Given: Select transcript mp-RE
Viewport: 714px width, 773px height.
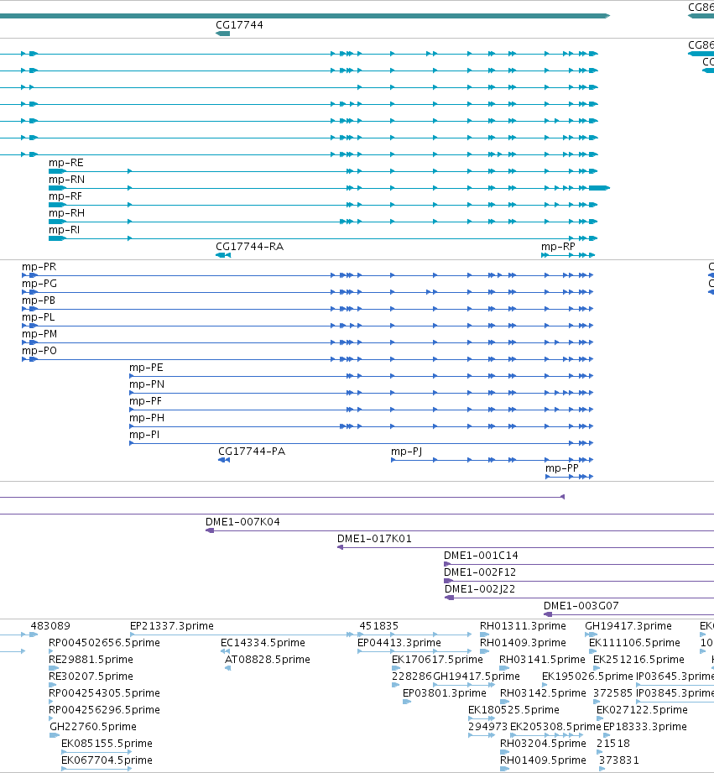Looking at the screenshot, I should tap(323, 171).
